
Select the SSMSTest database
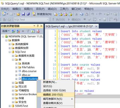click(21, 106)
